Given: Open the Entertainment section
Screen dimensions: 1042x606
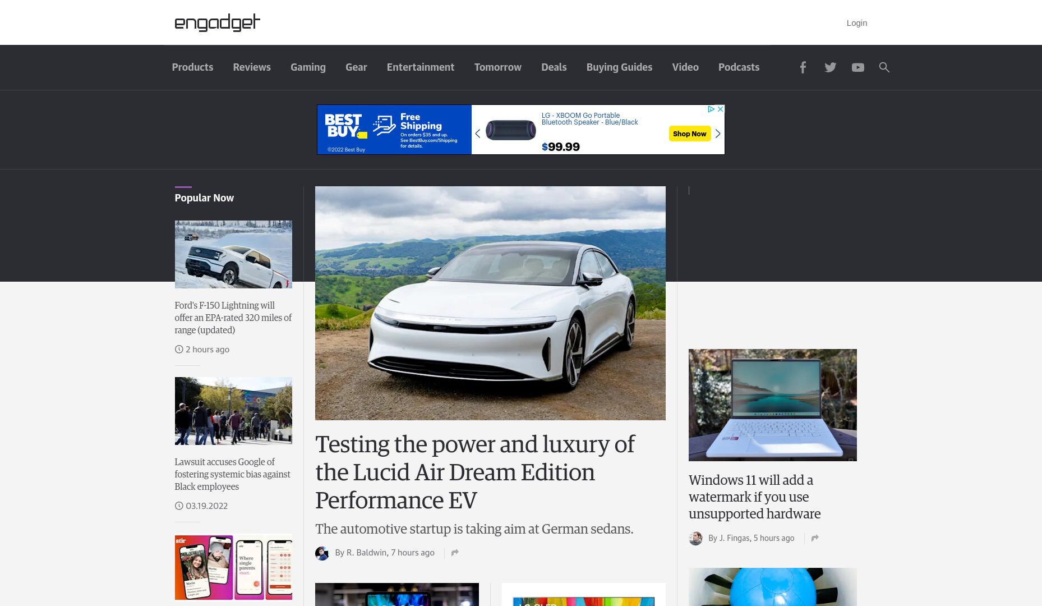Looking at the screenshot, I should [x=421, y=67].
